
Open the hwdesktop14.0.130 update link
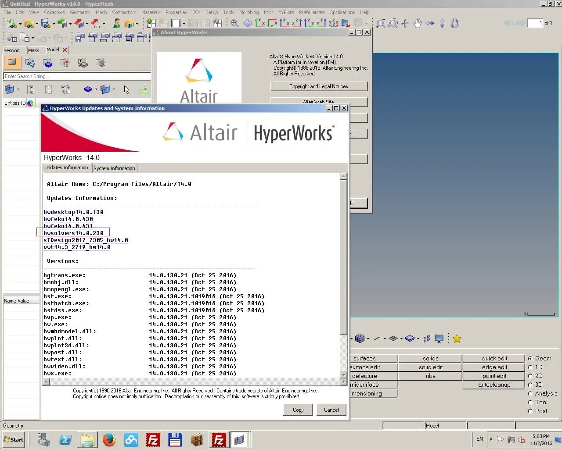pyautogui.click(x=73, y=212)
